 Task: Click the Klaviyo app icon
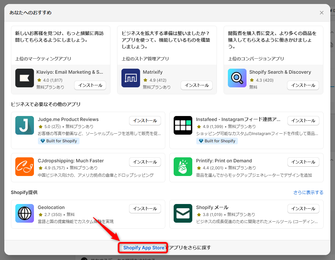click(x=25, y=78)
